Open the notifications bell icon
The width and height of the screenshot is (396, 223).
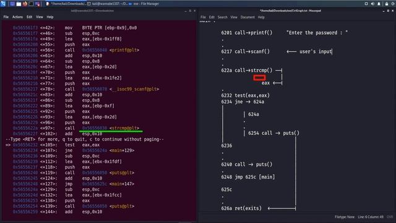pyautogui.click(x=379, y=4)
